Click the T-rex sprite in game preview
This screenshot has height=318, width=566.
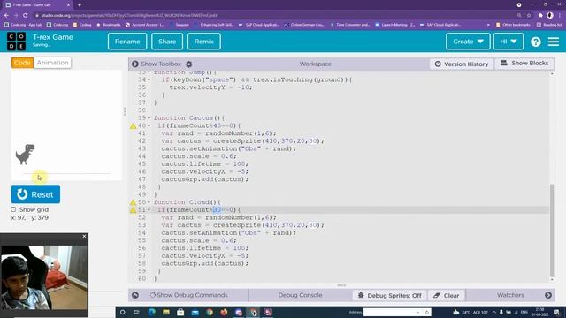[x=26, y=155]
